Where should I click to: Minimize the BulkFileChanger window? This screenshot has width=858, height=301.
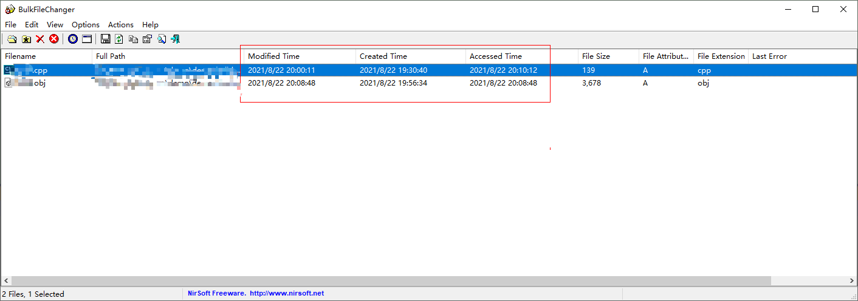[x=788, y=9]
